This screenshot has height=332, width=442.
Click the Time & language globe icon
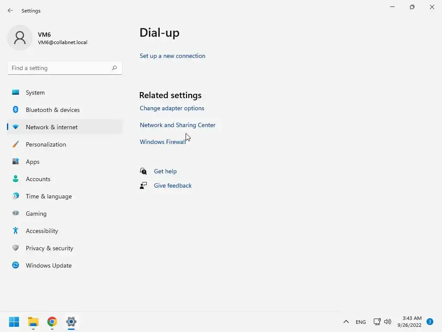(x=16, y=196)
